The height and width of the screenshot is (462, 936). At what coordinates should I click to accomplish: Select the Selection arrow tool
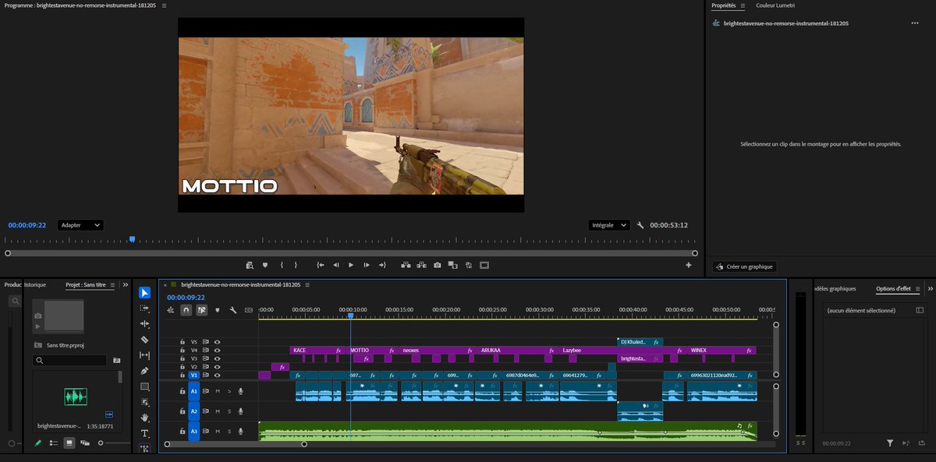point(145,293)
